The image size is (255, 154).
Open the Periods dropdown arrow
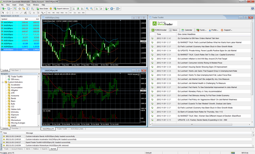(x=114, y=9)
